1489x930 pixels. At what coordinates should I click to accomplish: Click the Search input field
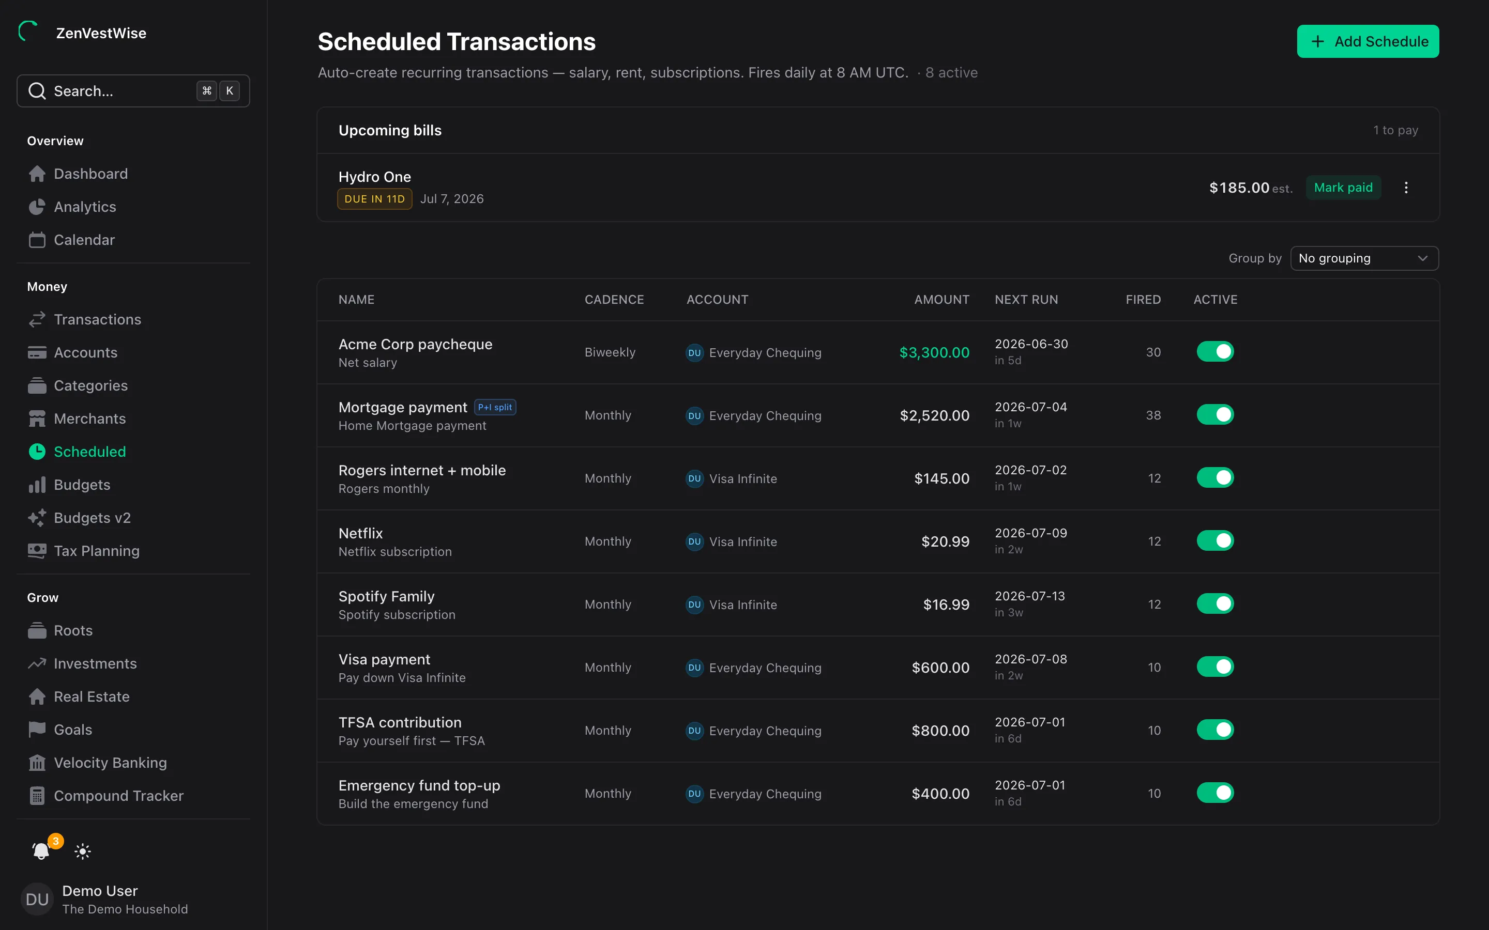(133, 91)
